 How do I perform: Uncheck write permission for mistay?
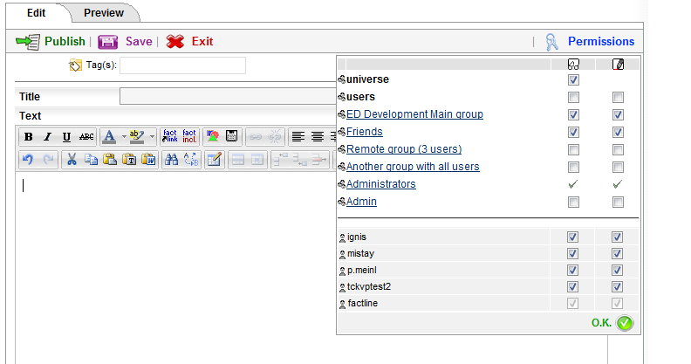(x=617, y=253)
